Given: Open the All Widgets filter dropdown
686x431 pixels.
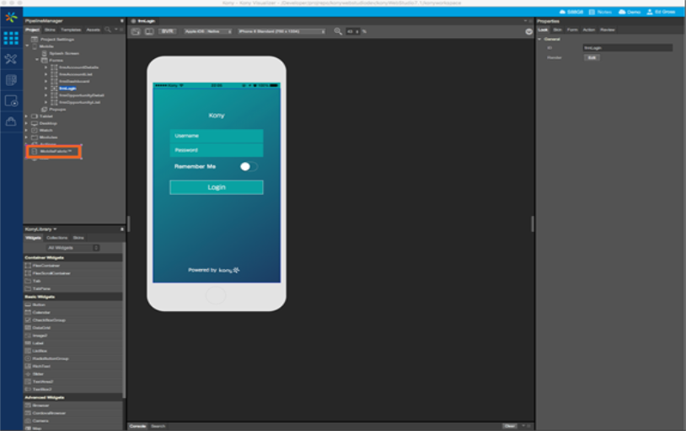Looking at the screenshot, I should (x=72, y=248).
